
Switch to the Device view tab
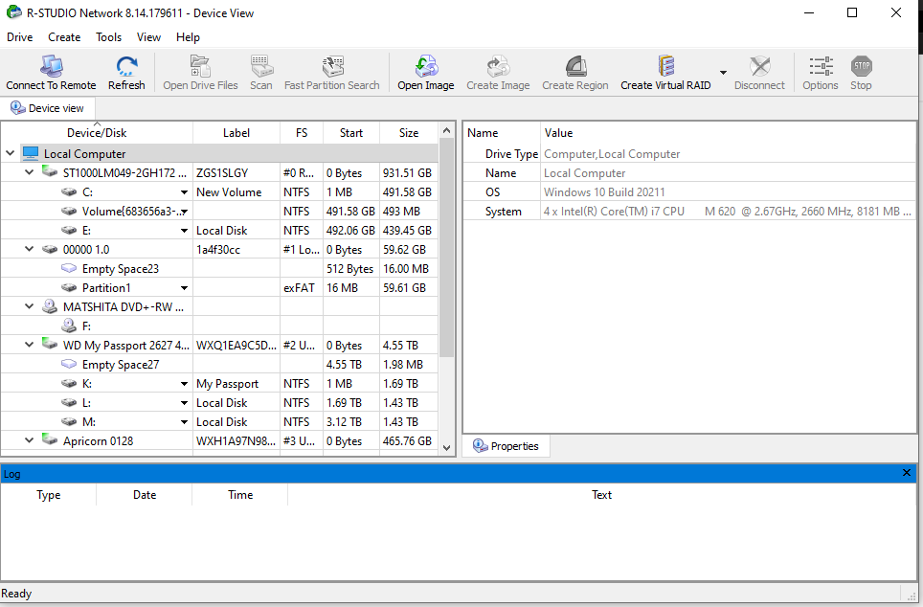[48, 108]
